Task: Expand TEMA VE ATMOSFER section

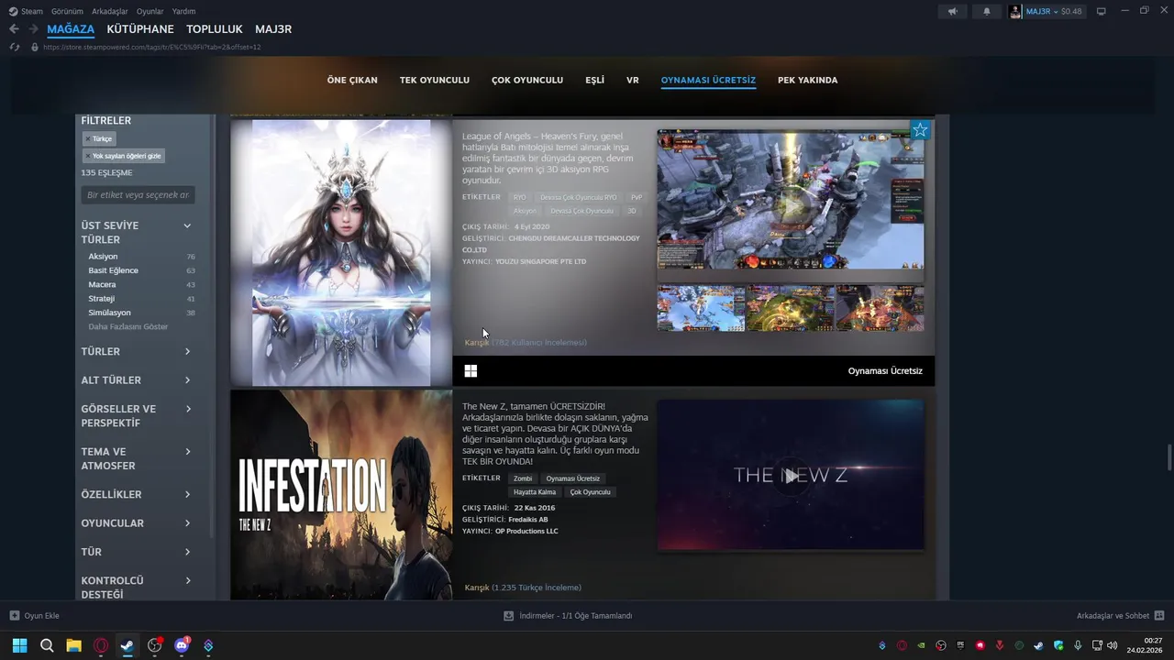Action: 137,458
